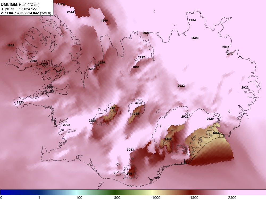Click the map value 1662
The image size is (266, 200).
11,45
